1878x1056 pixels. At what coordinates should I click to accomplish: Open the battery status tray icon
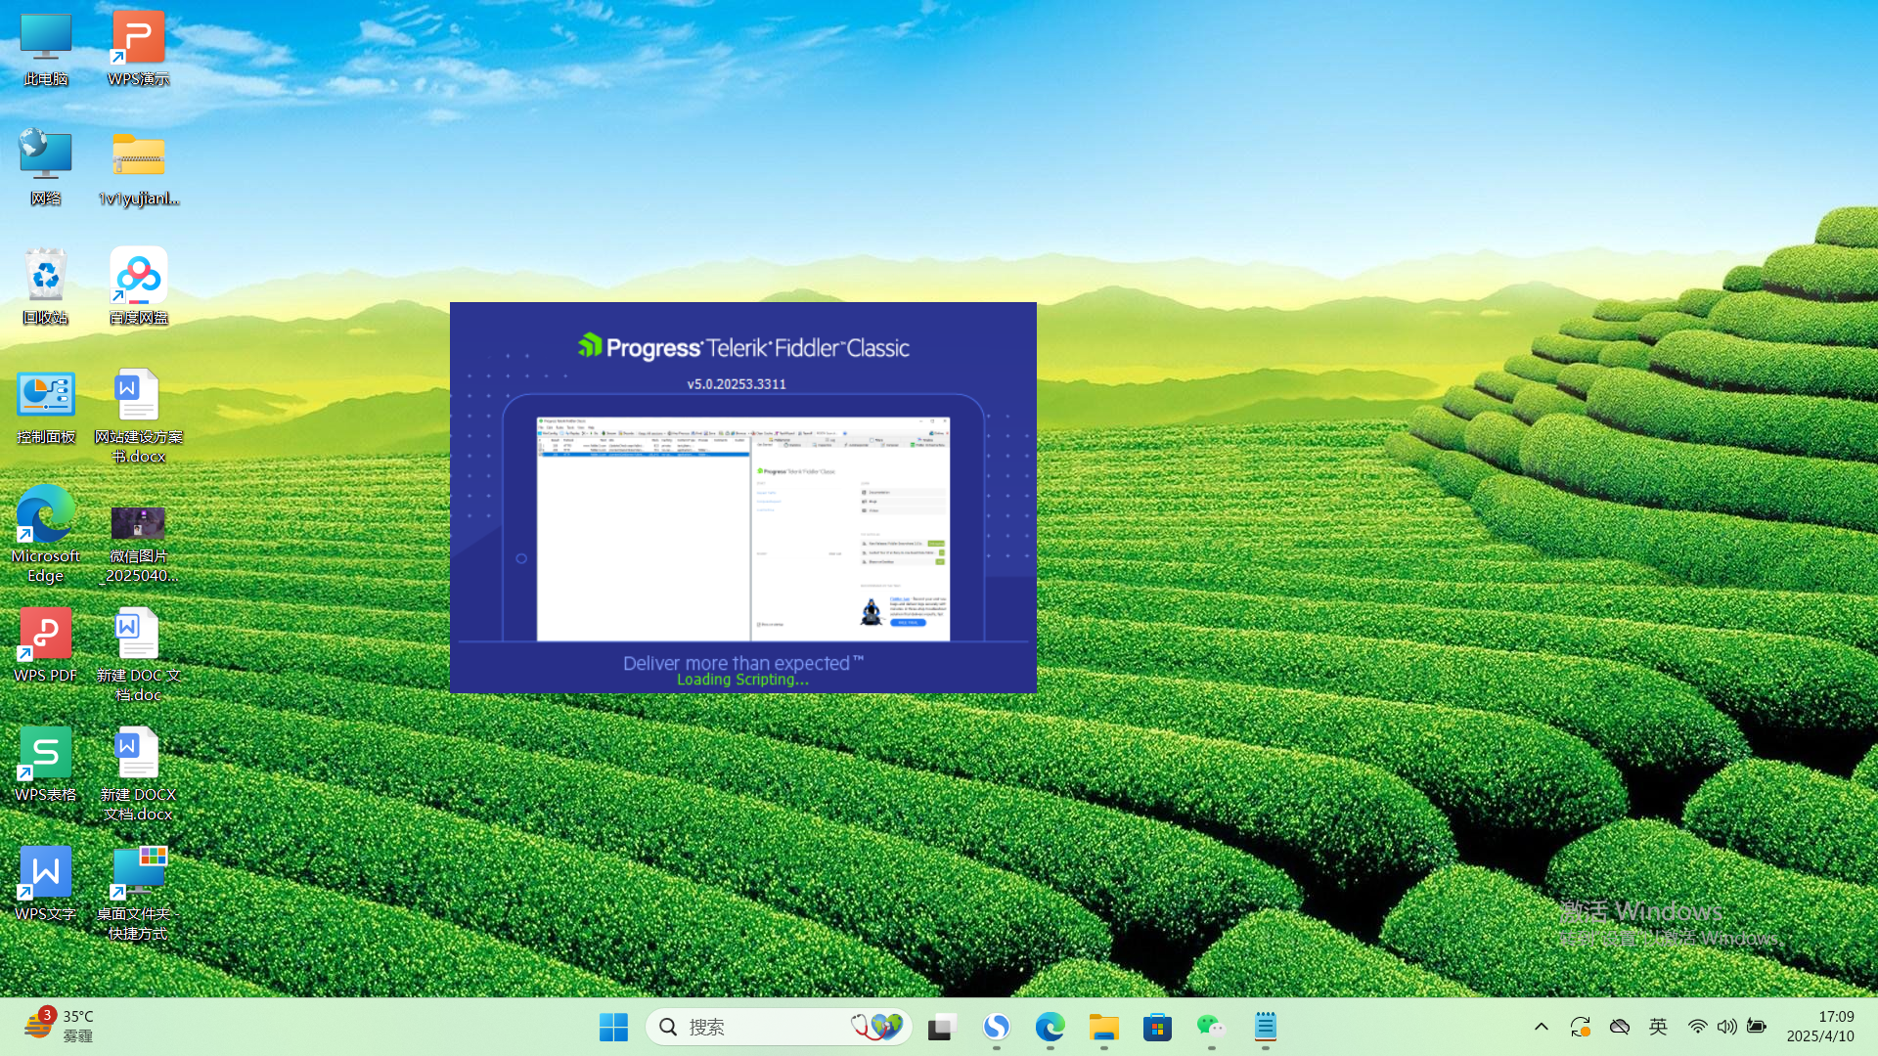point(1757,1027)
